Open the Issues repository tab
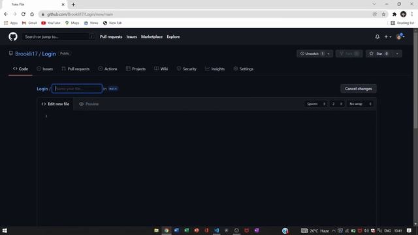 45,69
